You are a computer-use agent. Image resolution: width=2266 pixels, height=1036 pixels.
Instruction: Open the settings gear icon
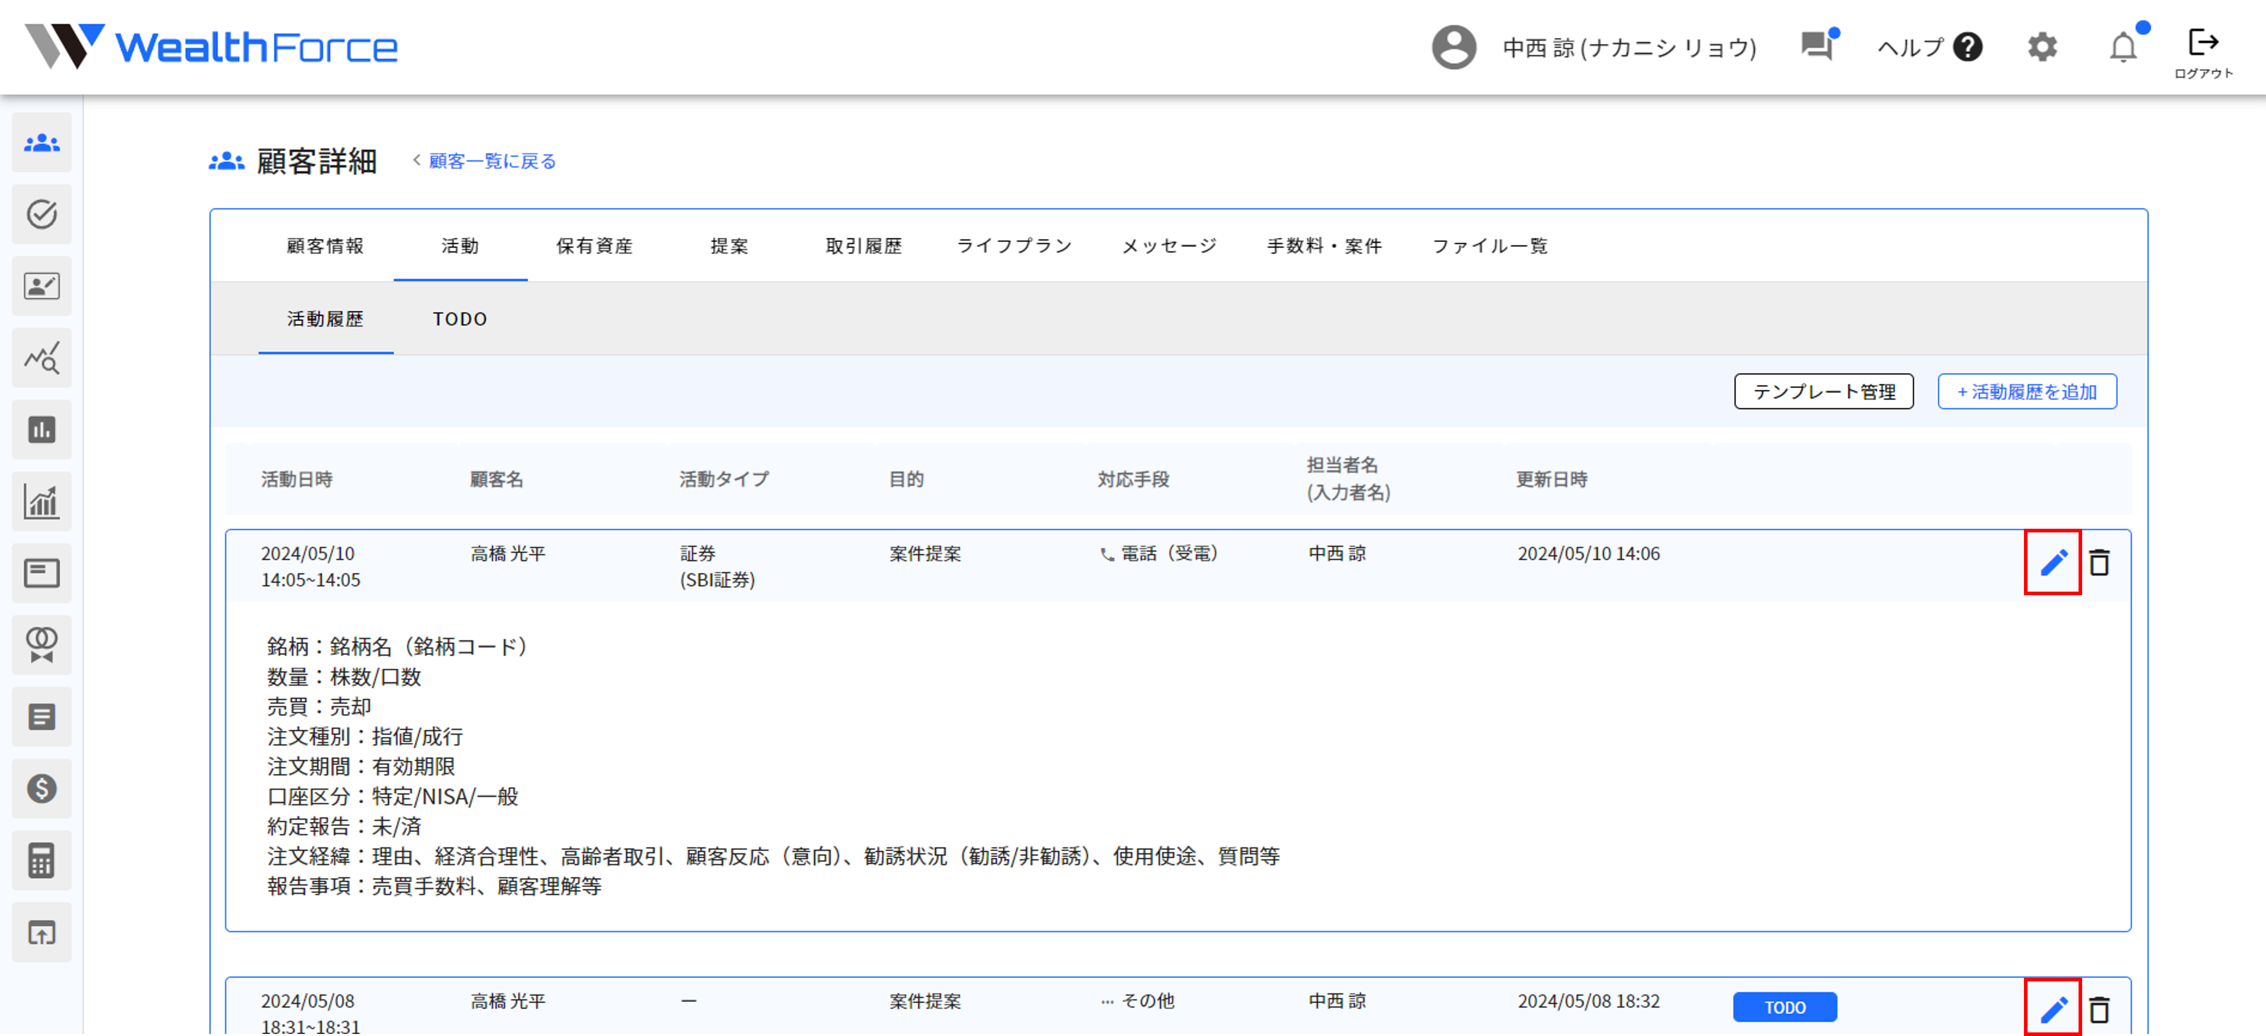pyautogui.click(x=2041, y=47)
